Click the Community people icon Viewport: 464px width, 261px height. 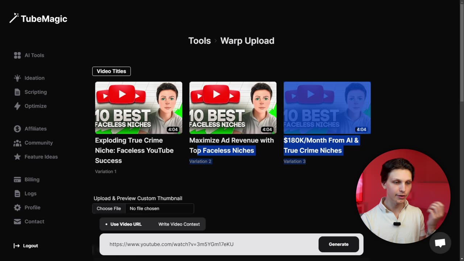17,143
